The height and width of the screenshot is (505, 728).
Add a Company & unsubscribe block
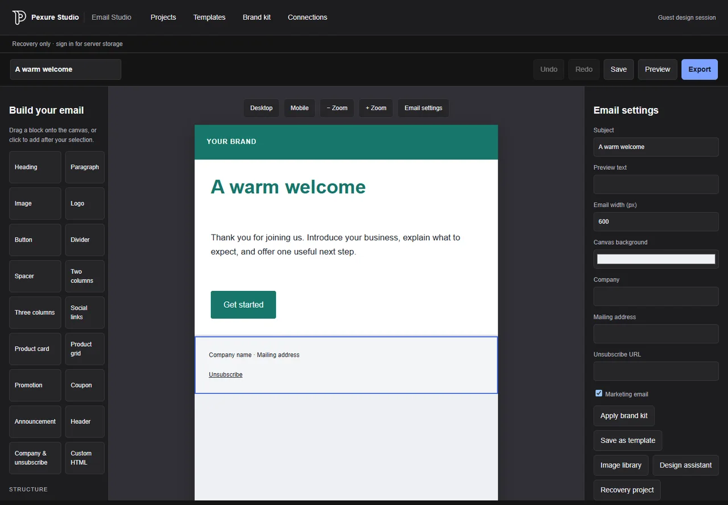point(35,458)
